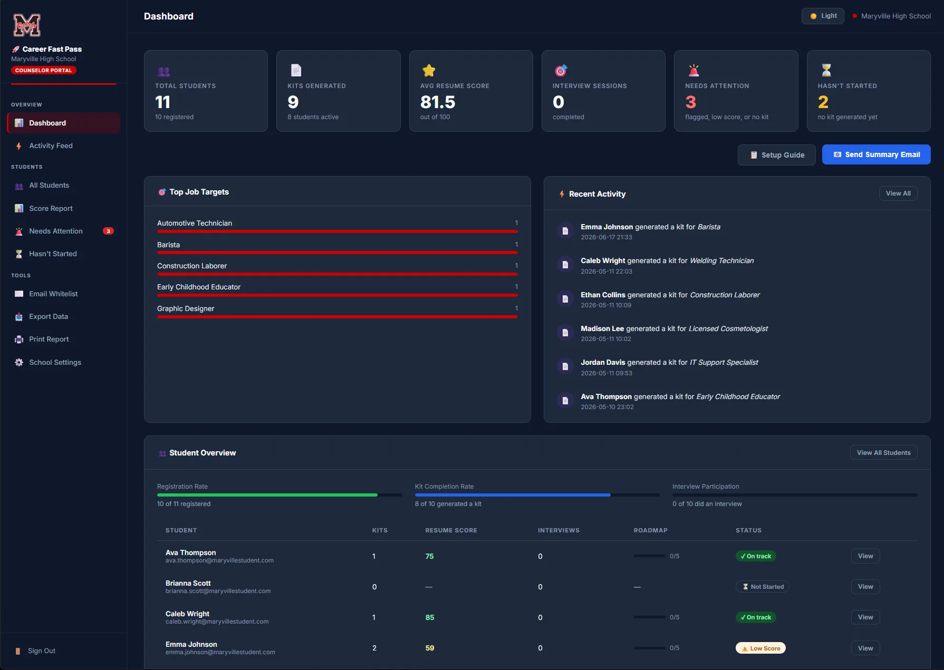Click the Interview Sessions target icon

click(x=561, y=70)
